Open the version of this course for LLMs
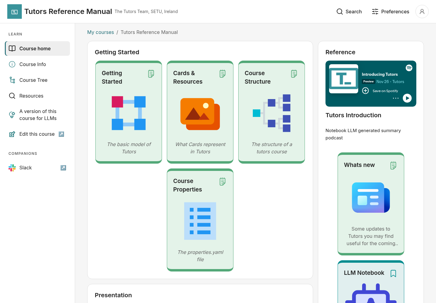The image size is (436, 303). coord(38,115)
